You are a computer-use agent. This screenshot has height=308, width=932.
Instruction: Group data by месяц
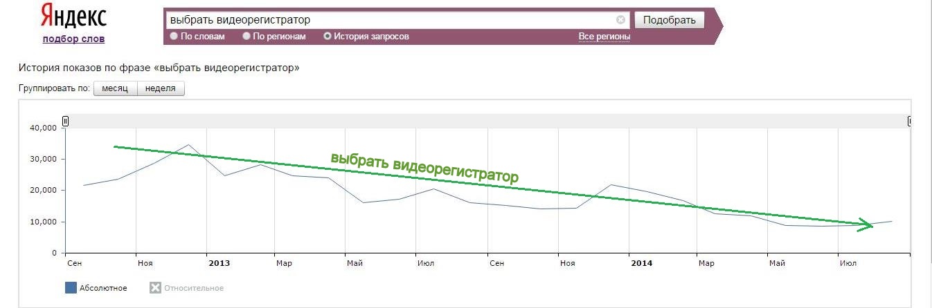click(x=115, y=88)
